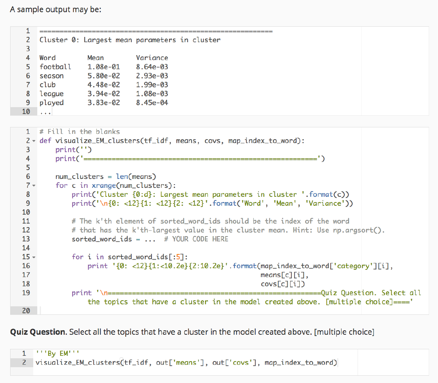Click the 'football' word in sample output

55,67
